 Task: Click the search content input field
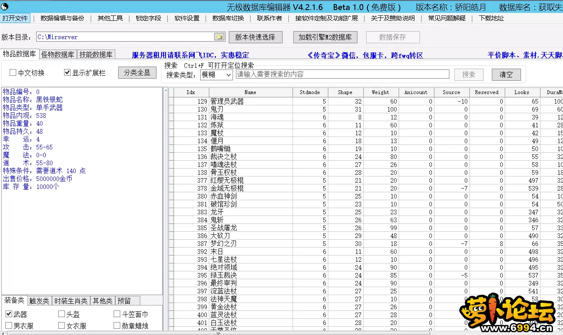[x=342, y=74]
